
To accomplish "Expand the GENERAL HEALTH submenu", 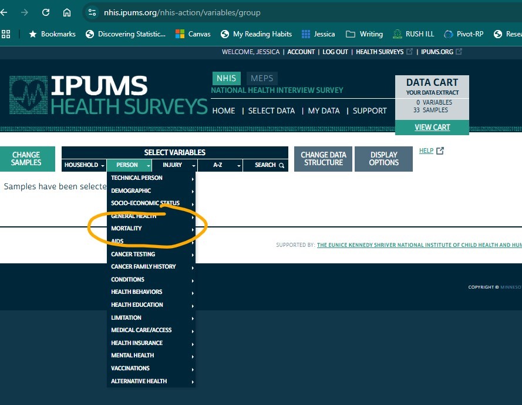I will click(x=151, y=216).
